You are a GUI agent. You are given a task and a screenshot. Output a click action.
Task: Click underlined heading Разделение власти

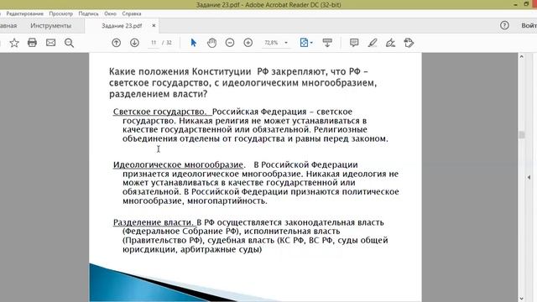153,222
